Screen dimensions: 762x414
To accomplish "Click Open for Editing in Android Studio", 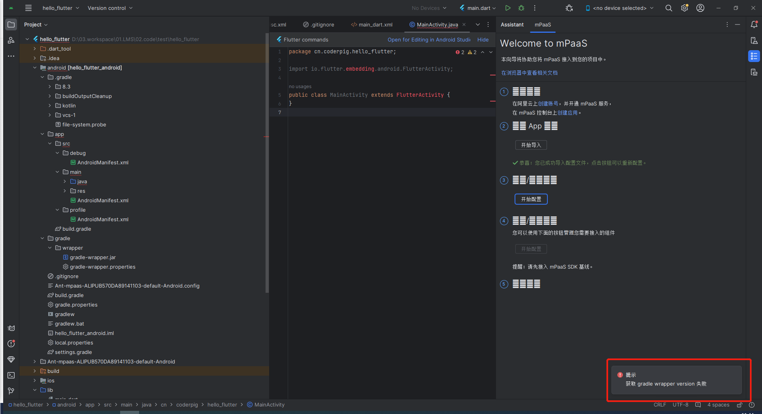I will pos(429,40).
